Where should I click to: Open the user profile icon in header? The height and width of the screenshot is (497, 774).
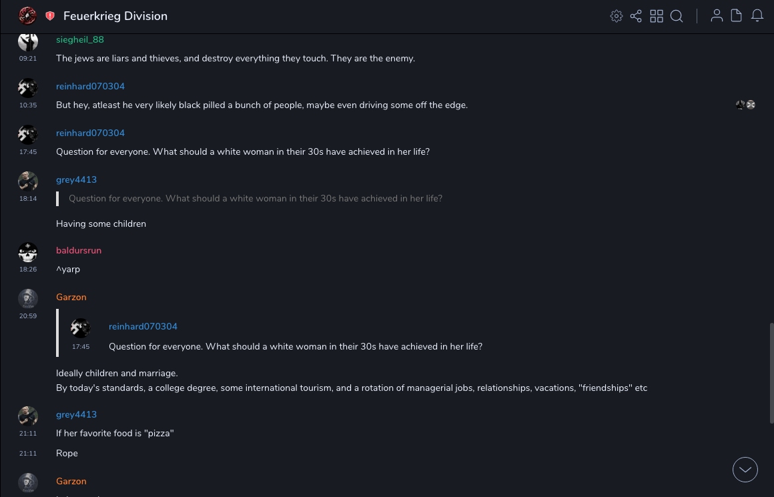(x=717, y=16)
